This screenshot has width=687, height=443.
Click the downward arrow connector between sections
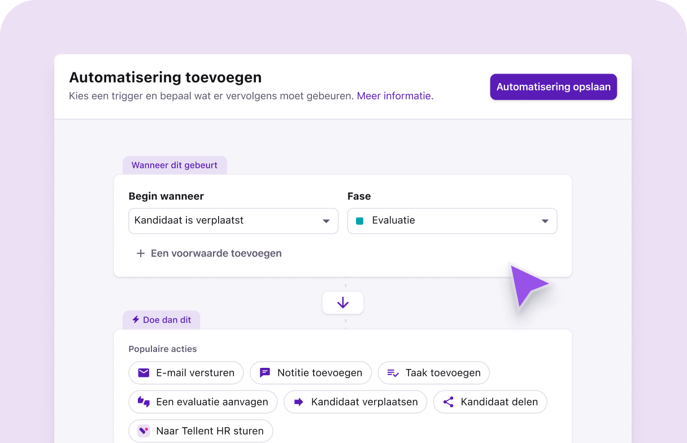343,302
